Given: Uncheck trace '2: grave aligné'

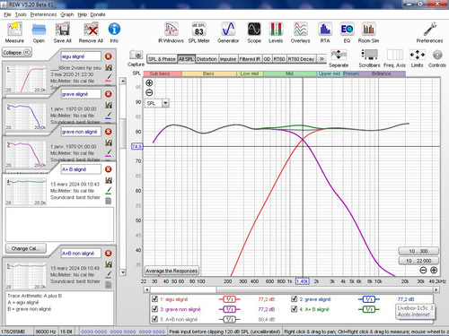Looking at the screenshot, I should point(295,299).
